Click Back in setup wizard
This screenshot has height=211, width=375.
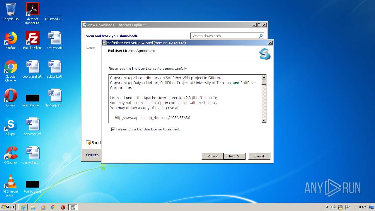212,156
